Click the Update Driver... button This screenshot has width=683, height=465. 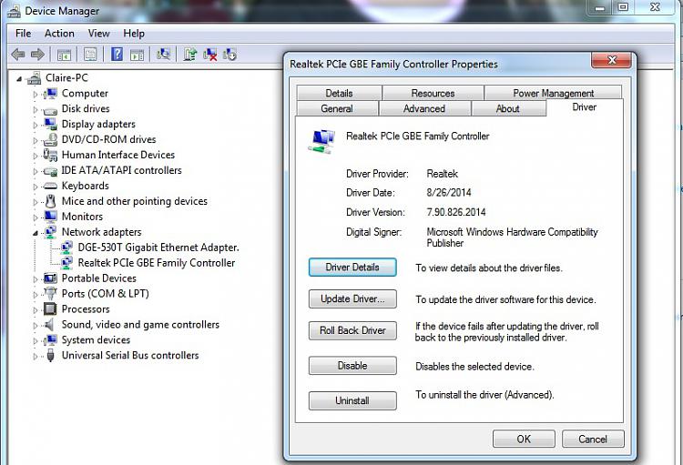click(x=352, y=299)
